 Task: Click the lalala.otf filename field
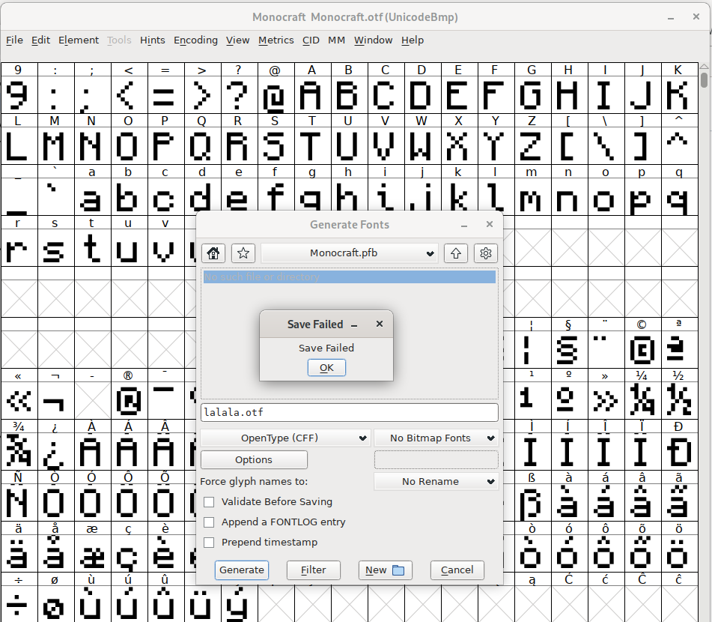(x=349, y=412)
